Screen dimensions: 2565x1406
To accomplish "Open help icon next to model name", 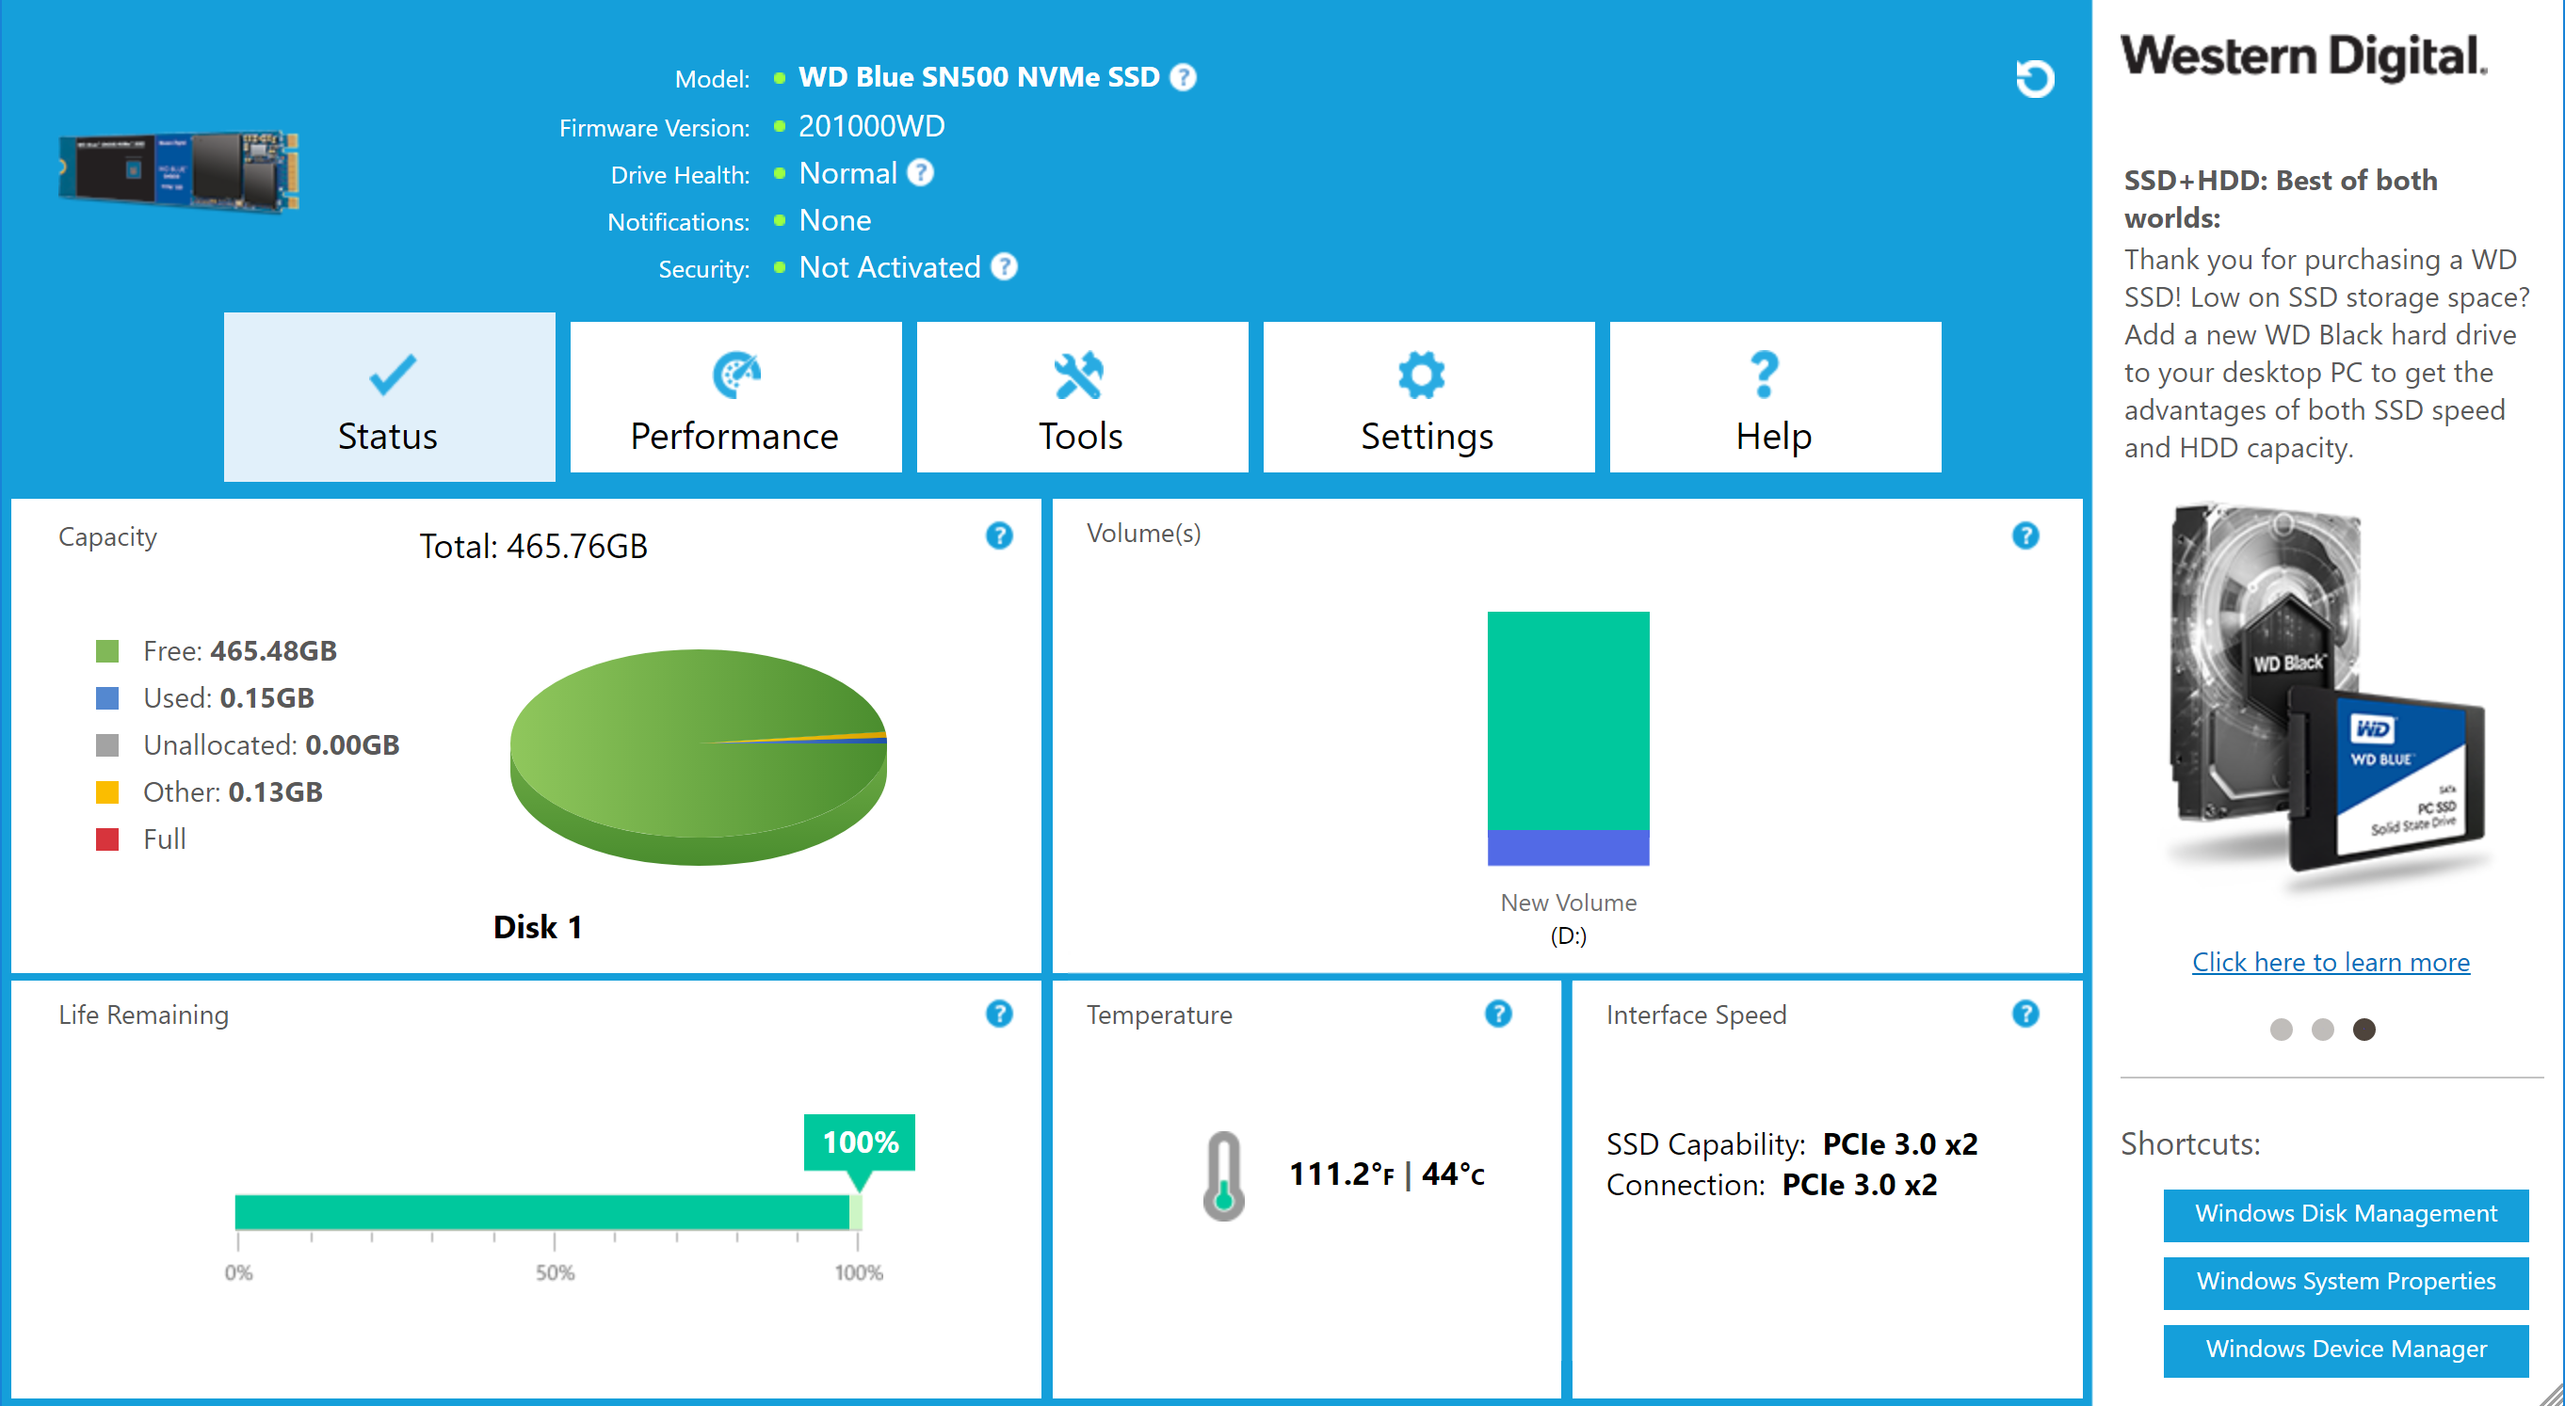I will point(1183,76).
